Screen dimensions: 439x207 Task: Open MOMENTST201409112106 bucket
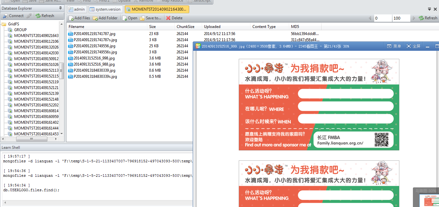point(34,41)
